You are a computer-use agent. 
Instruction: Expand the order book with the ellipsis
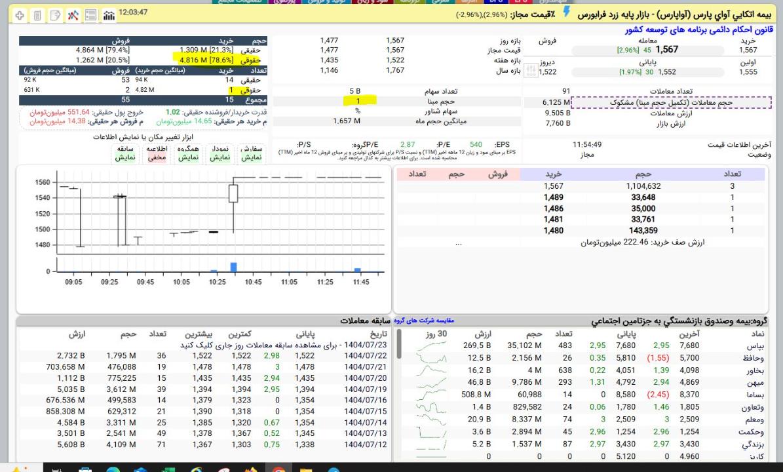coord(459,243)
